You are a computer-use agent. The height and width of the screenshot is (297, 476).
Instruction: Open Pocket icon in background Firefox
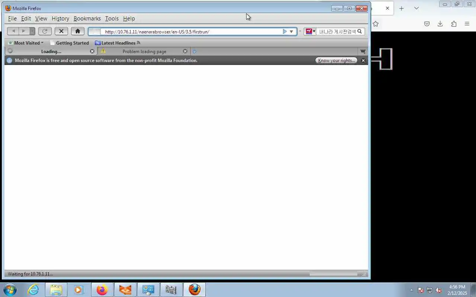coord(427,24)
